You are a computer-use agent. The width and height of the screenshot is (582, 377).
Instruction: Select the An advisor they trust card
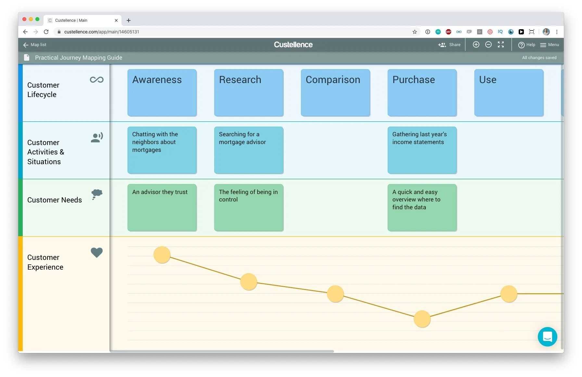(162, 208)
